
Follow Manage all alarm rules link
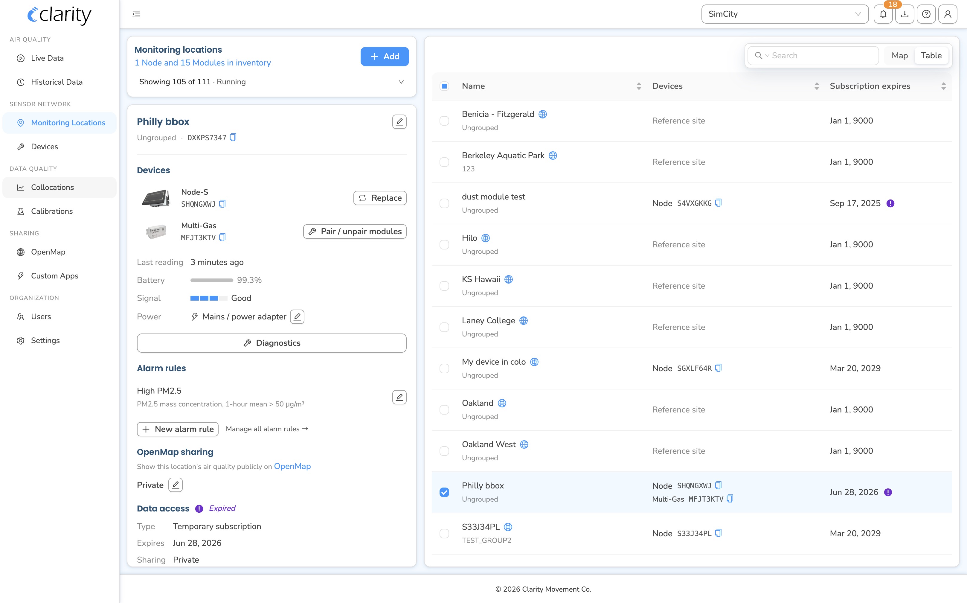click(x=267, y=429)
